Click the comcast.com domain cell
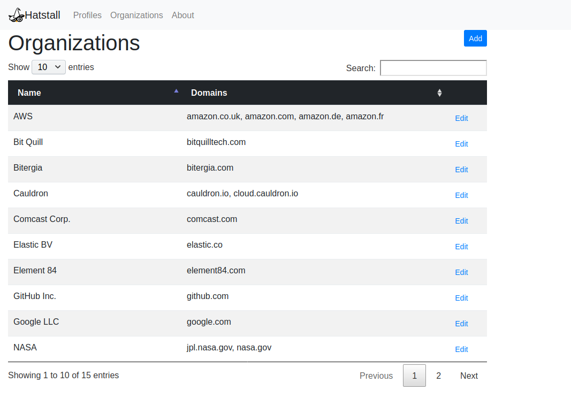The height and width of the screenshot is (398, 571). (313, 221)
